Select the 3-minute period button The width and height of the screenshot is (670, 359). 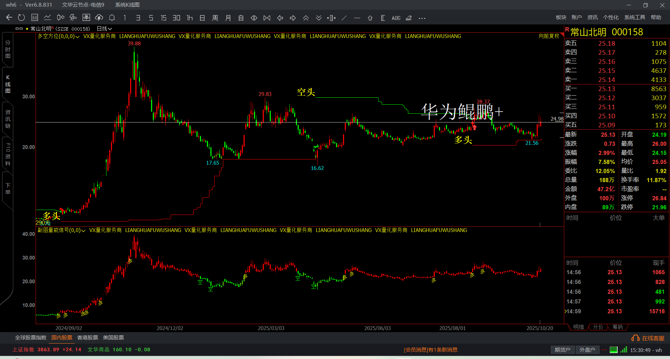138,18
